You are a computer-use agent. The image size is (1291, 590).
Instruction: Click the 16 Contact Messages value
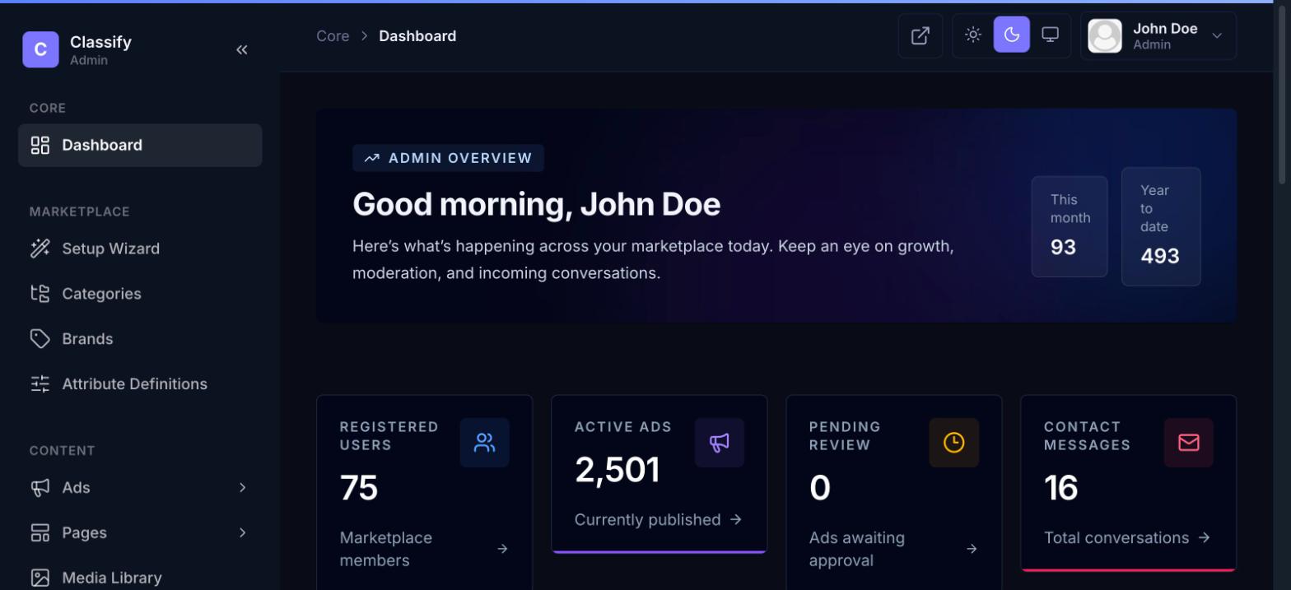1061,489
